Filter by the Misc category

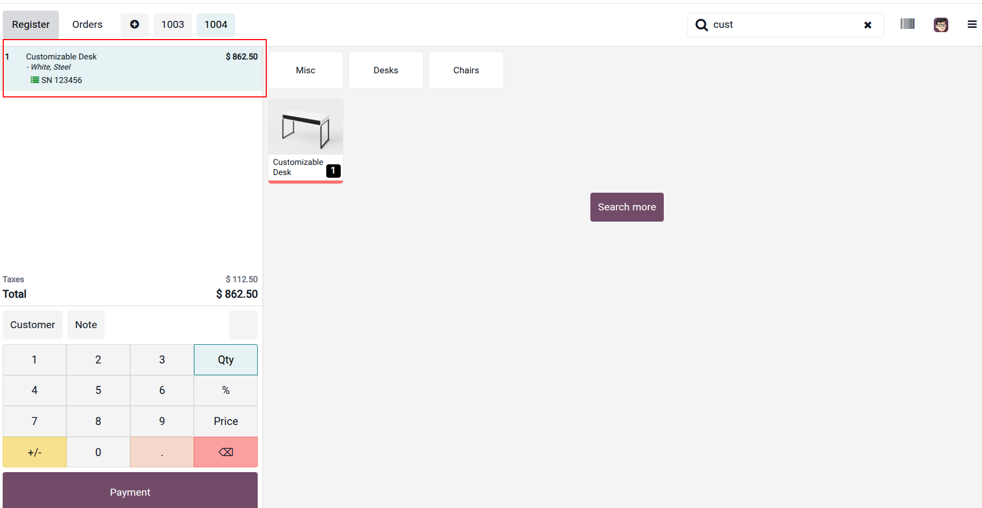coord(305,70)
